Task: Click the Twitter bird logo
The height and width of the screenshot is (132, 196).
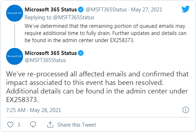Action: (x=186, y=9)
